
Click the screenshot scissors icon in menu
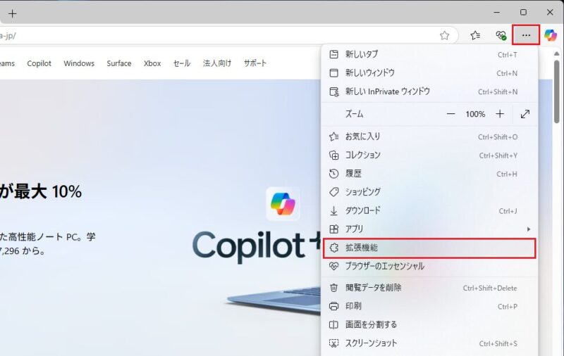coord(333,343)
